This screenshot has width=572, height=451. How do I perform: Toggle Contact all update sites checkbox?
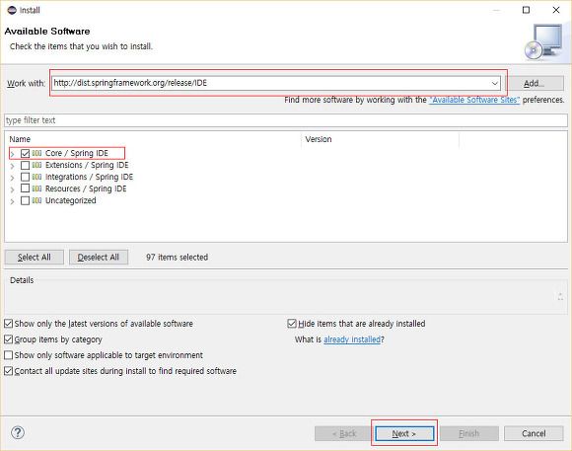point(9,371)
